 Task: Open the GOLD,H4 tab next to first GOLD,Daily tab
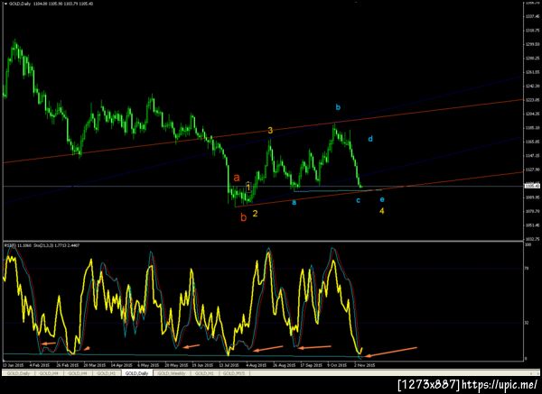pos(49,373)
